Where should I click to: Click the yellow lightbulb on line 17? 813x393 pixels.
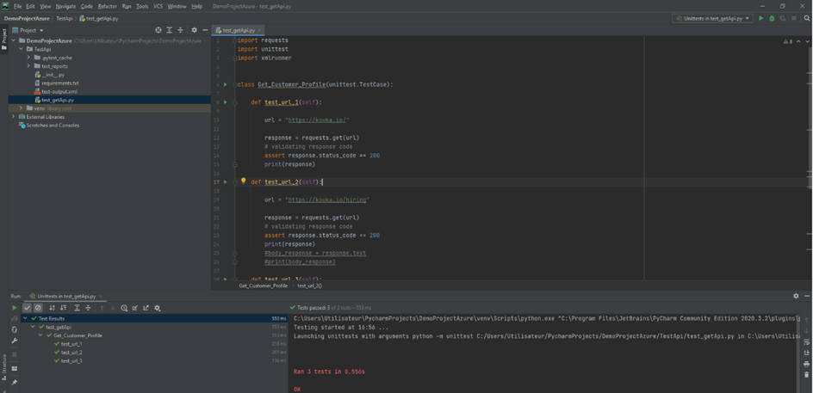pos(243,181)
